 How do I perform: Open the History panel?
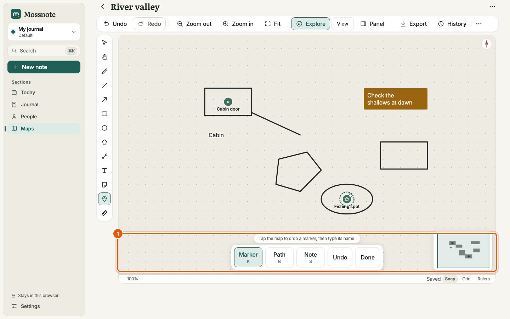(x=452, y=24)
